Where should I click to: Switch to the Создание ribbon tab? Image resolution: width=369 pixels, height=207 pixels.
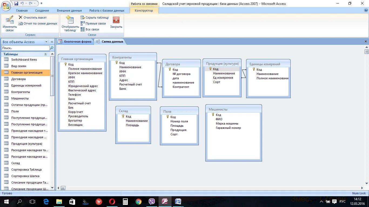point(42,11)
